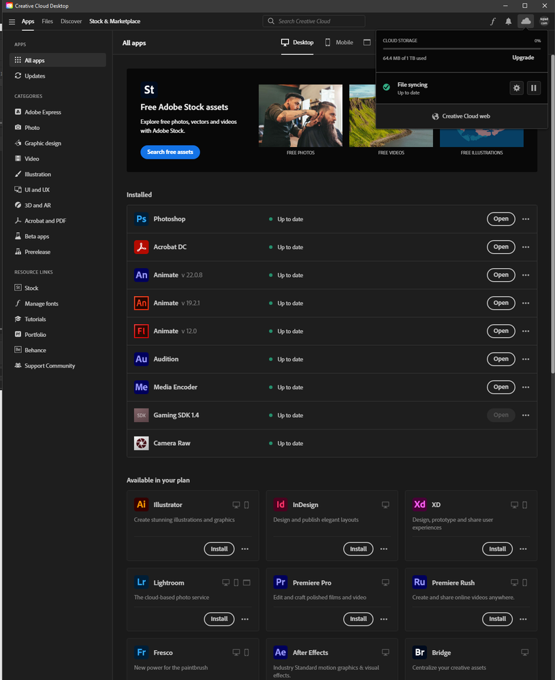This screenshot has height=680, width=555.
Task: Click the Premiere Pro app icon
Action: (281, 582)
